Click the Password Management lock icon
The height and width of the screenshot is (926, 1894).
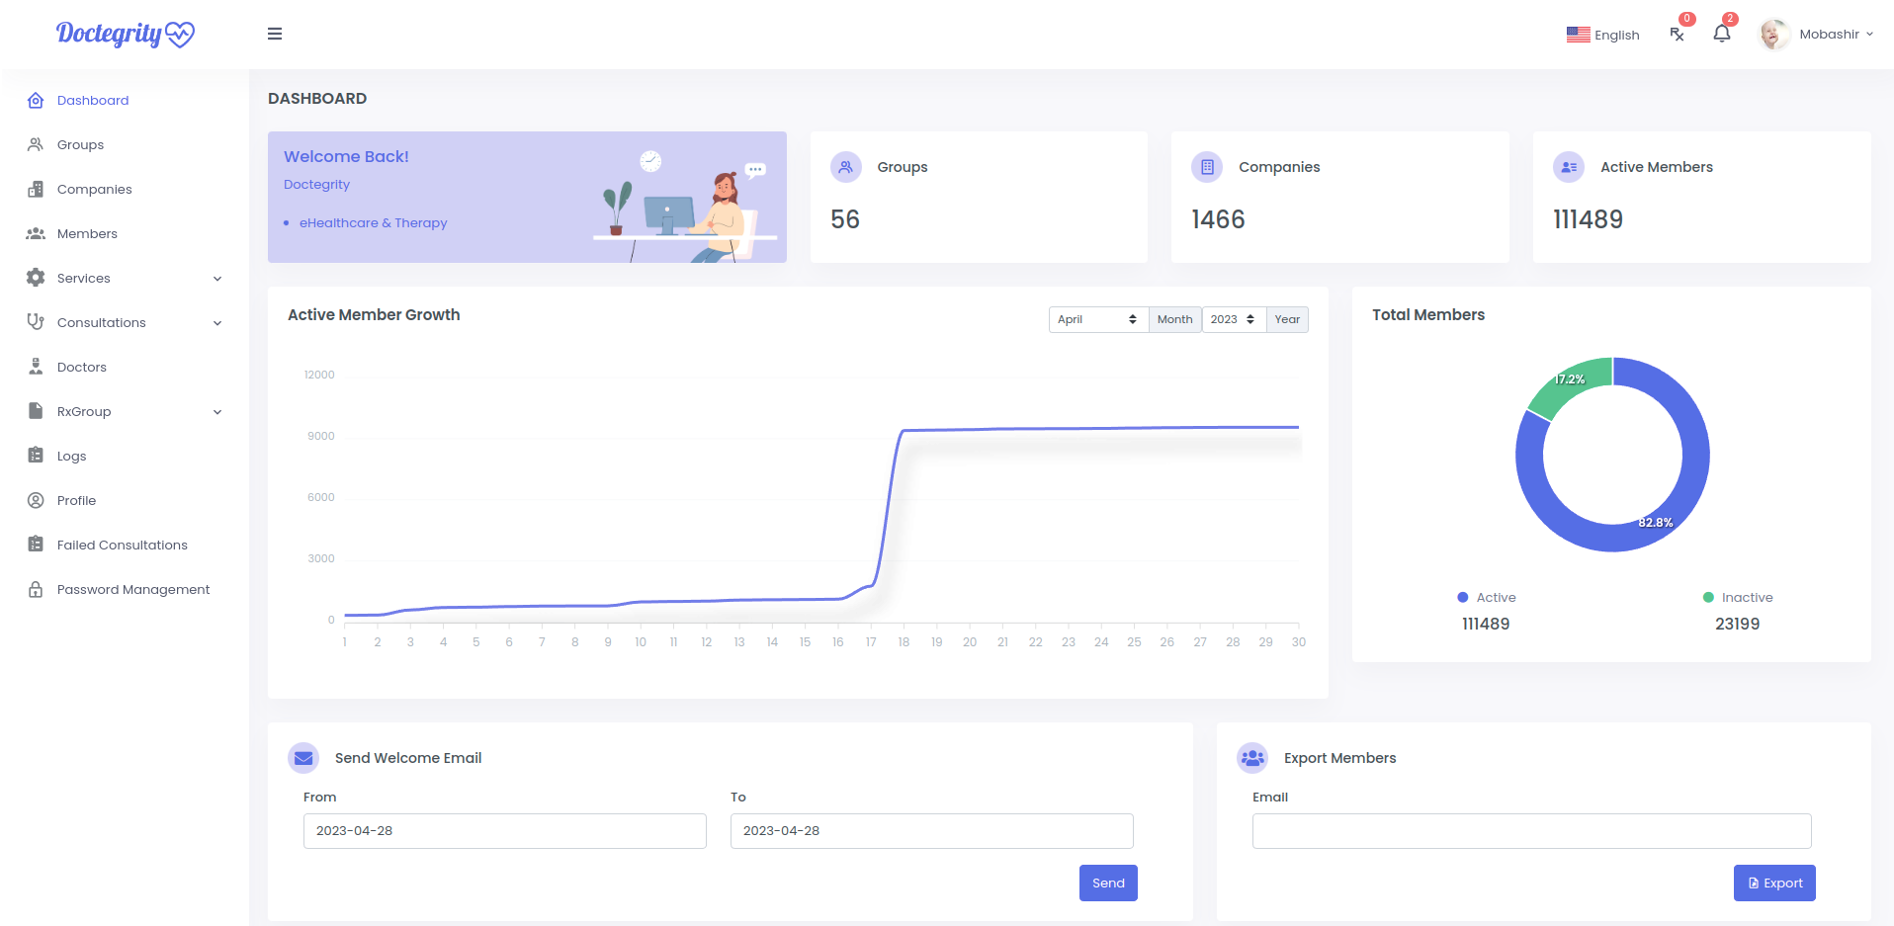36,589
